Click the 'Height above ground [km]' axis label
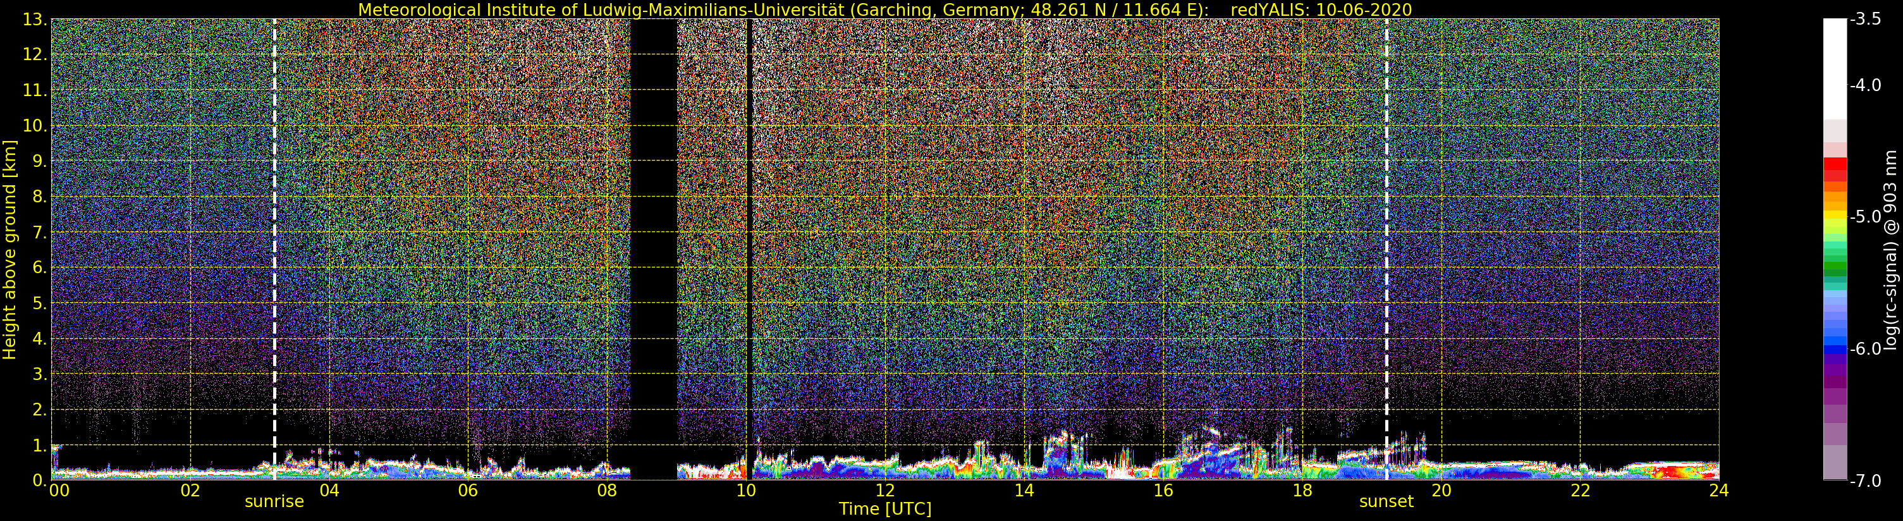This screenshot has width=1903, height=521. pos(9,250)
